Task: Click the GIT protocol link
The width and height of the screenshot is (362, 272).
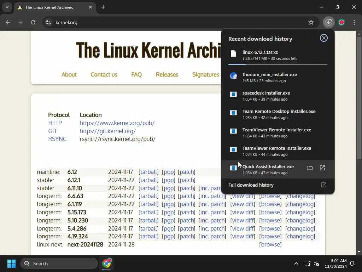Action: 52,131
